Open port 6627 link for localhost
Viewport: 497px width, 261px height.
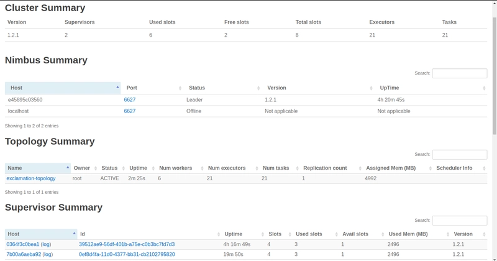pos(130,111)
